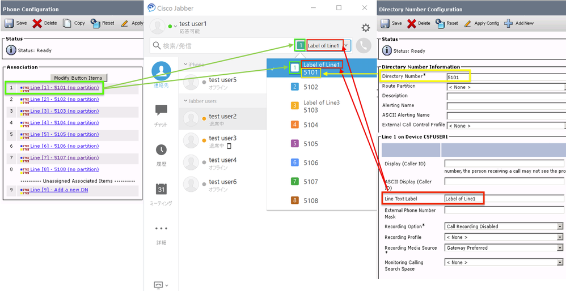
Task: Collapse the iPhone contact group
Action: point(185,65)
